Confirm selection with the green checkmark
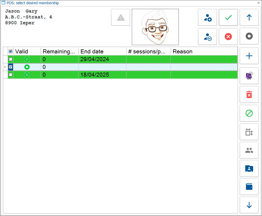 coord(228,18)
